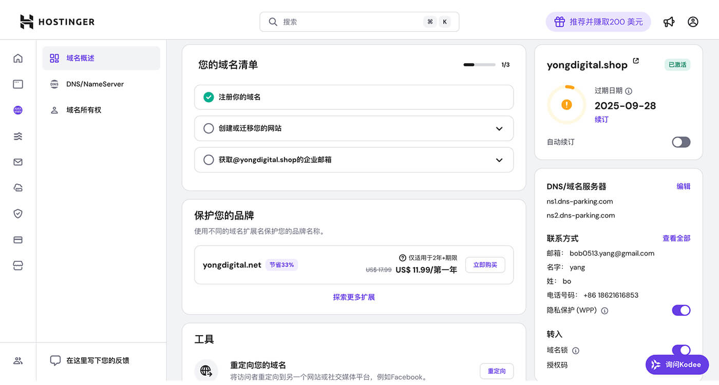Click 查看全部 link for 联系方式
Viewport: 719px width, 385px height.
pyautogui.click(x=676, y=238)
